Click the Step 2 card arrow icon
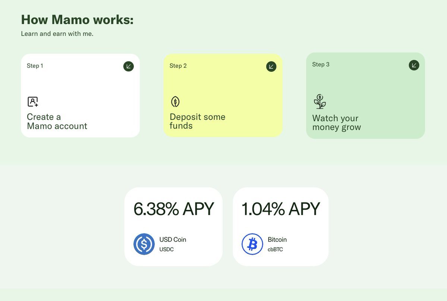The height and width of the screenshot is (301, 447). pyautogui.click(x=271, y=66)
